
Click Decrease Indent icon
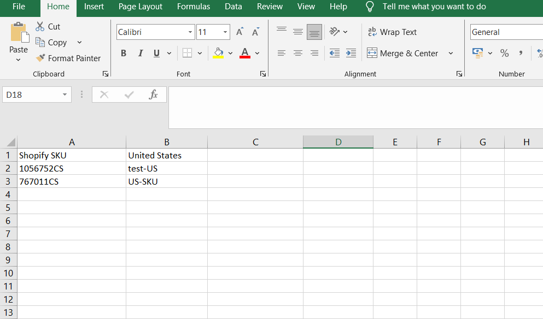(335, 53)
